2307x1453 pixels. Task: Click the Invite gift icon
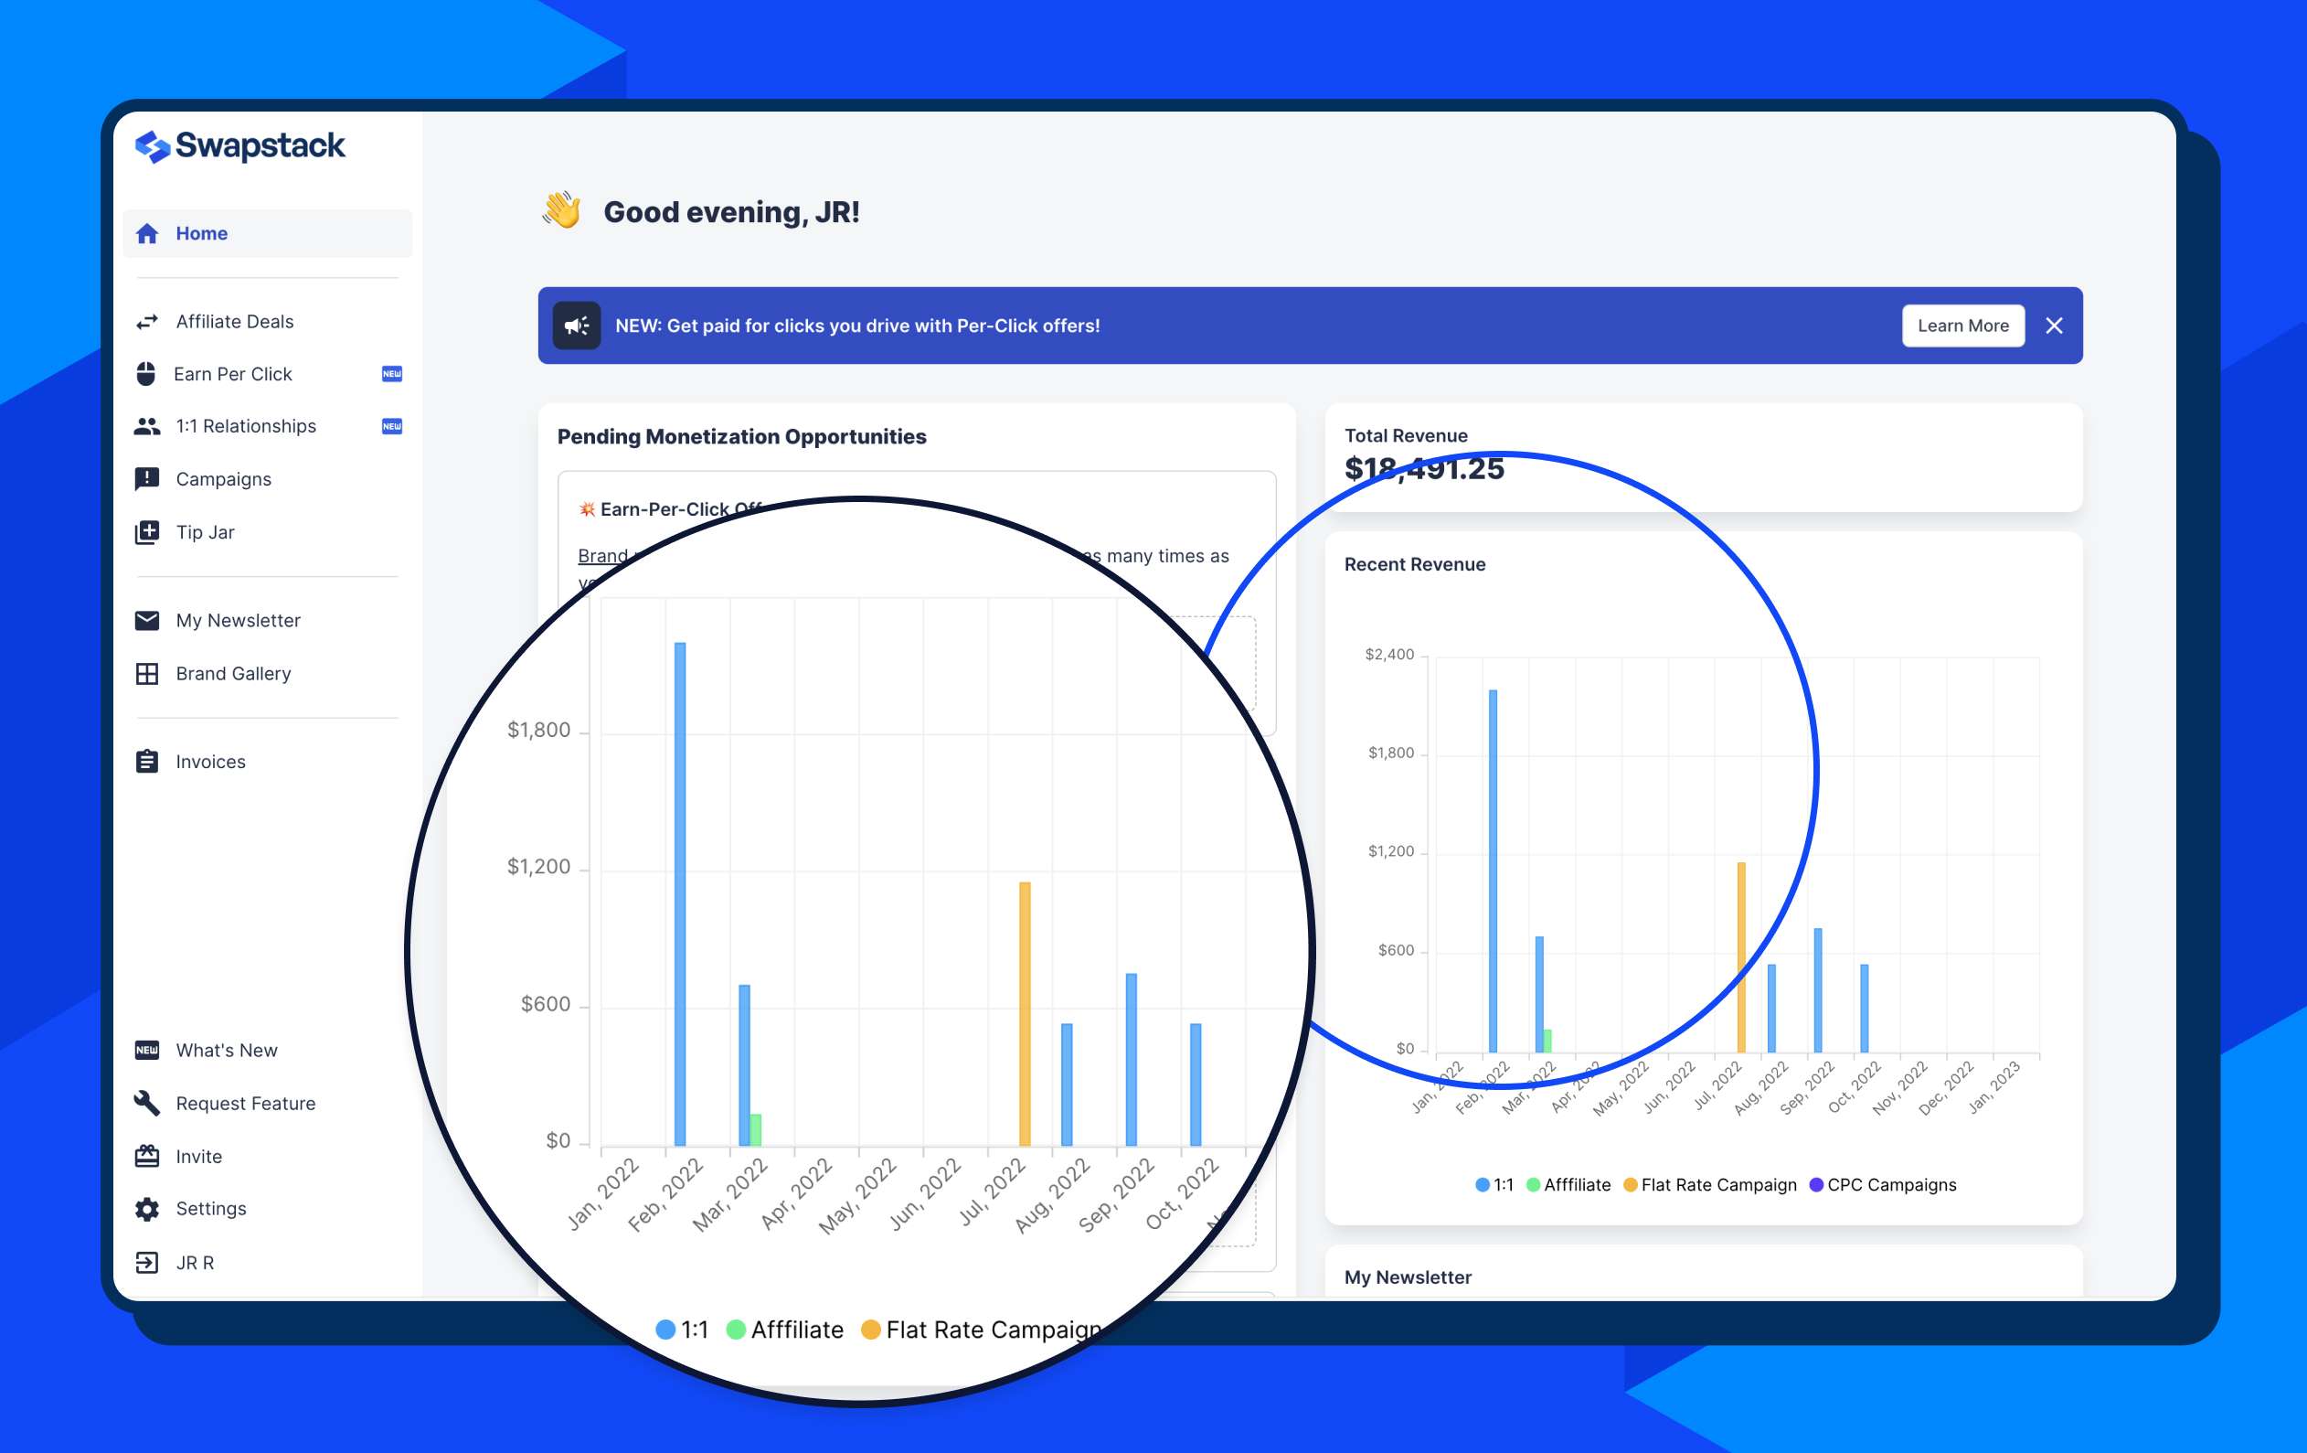[x=146, y=1156]
